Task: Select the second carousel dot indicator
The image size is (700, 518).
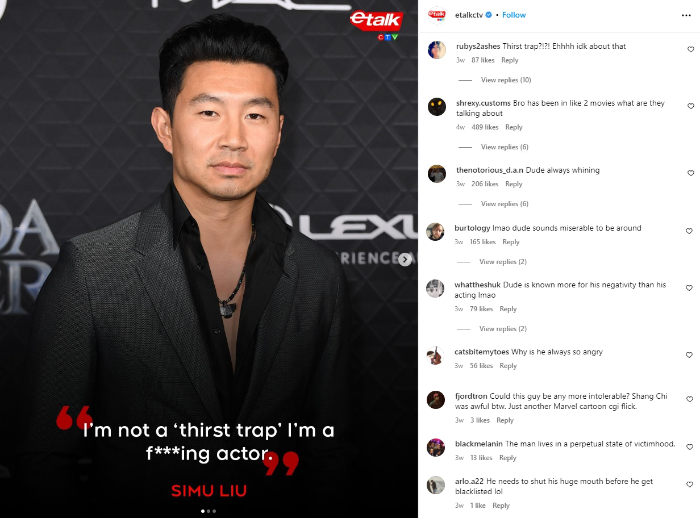Action: [209, 511]
